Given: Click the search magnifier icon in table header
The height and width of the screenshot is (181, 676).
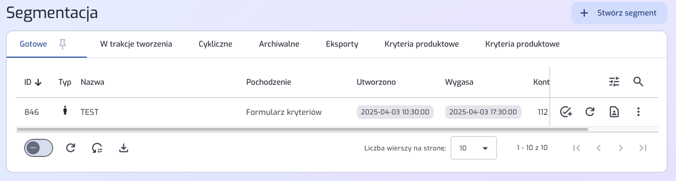Looking at the screenshot, I should (x=638, y=82).
